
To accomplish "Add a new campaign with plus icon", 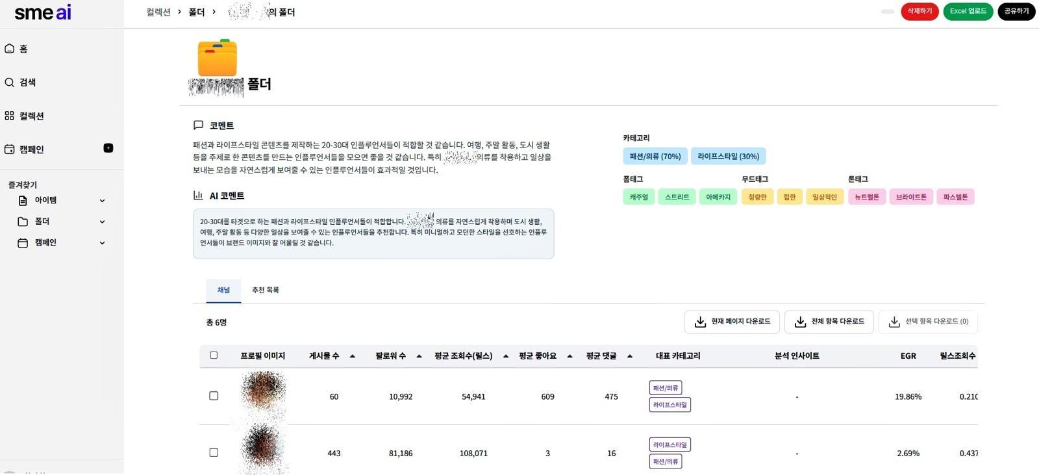I will (108, 148).
